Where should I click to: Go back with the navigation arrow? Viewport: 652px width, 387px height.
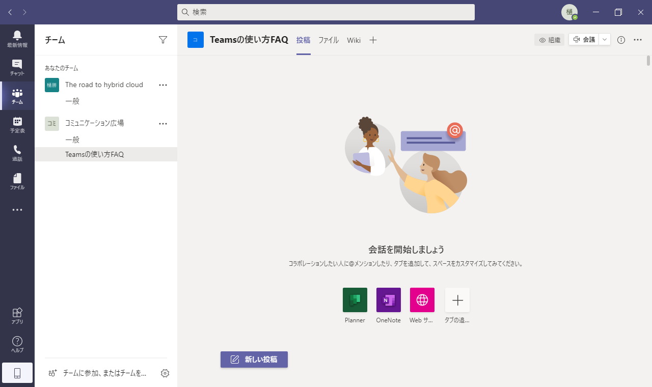(10, 12)
